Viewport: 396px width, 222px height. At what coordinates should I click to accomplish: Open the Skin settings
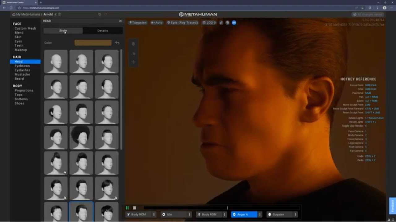pos(18,37)
